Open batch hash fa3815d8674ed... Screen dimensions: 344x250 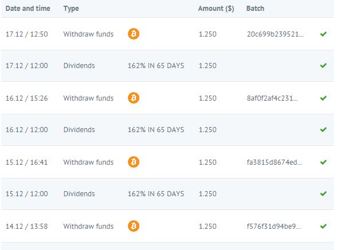[274, 162]
